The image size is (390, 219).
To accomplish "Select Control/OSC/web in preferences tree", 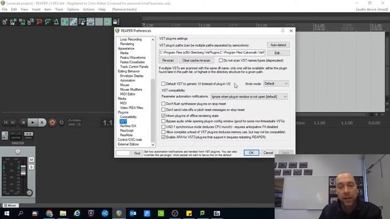I will coord(130,139).
